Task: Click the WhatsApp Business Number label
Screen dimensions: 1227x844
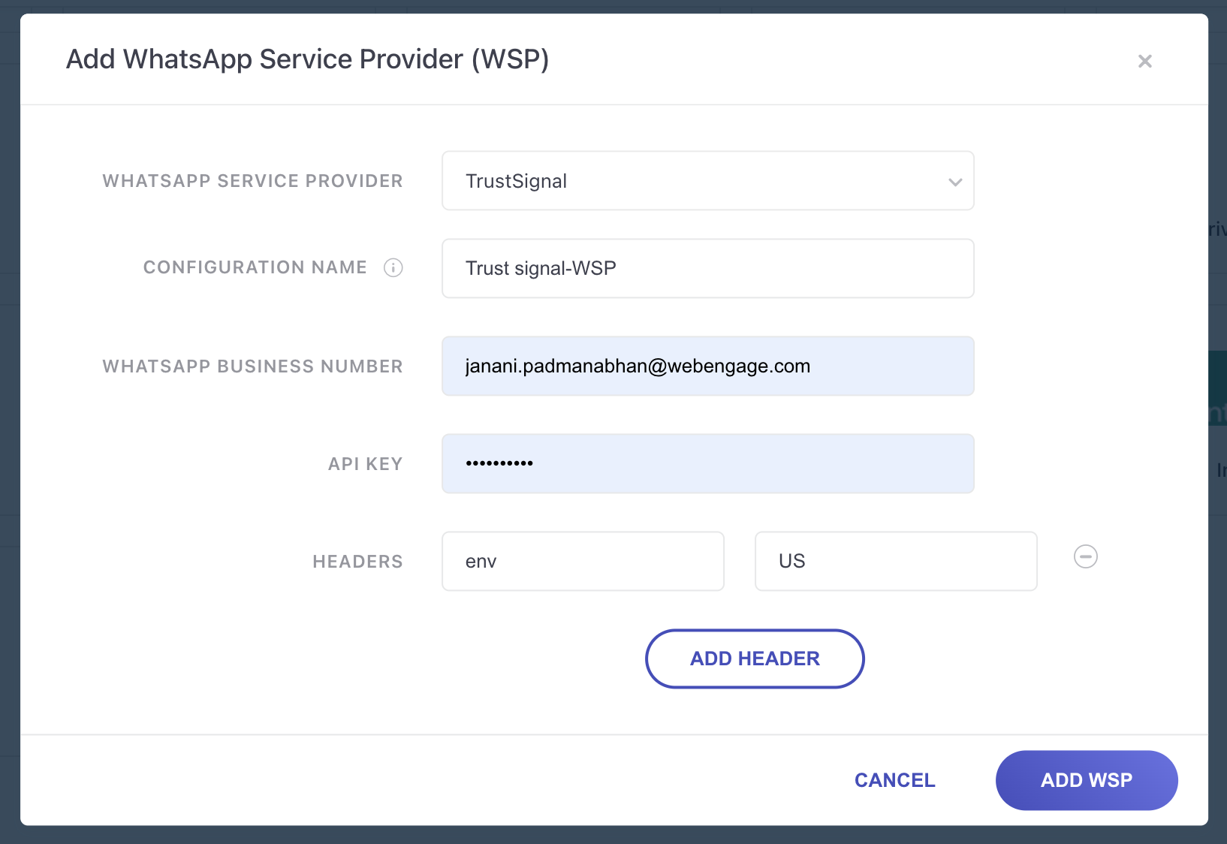Action: coord(252,366)
